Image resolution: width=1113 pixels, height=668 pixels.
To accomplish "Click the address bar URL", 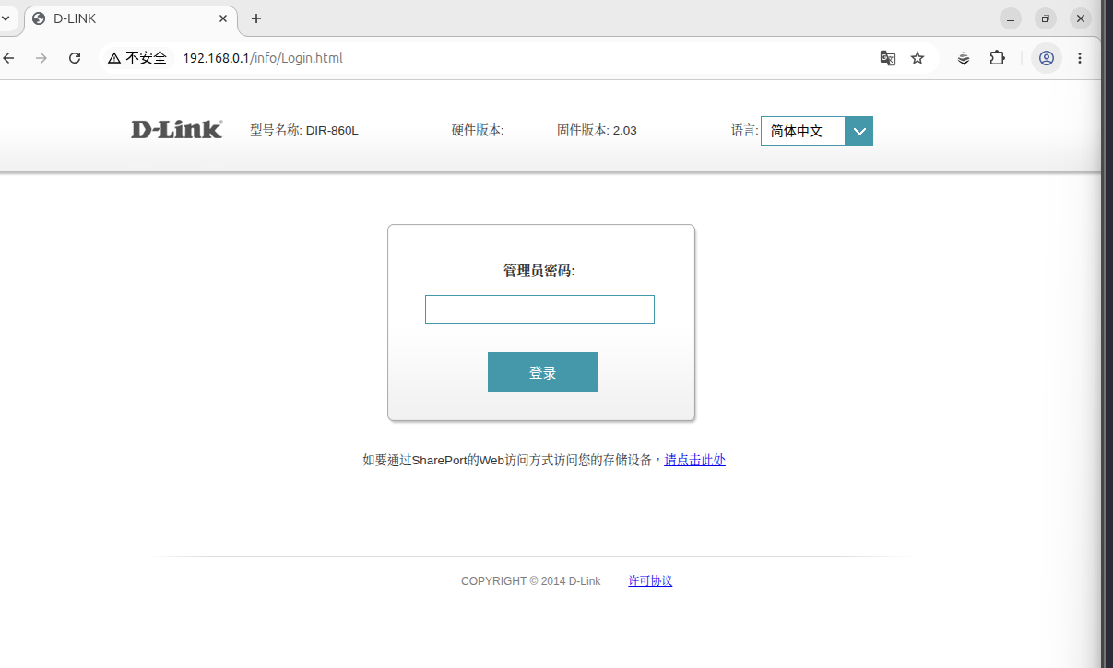I will (263, 58).
